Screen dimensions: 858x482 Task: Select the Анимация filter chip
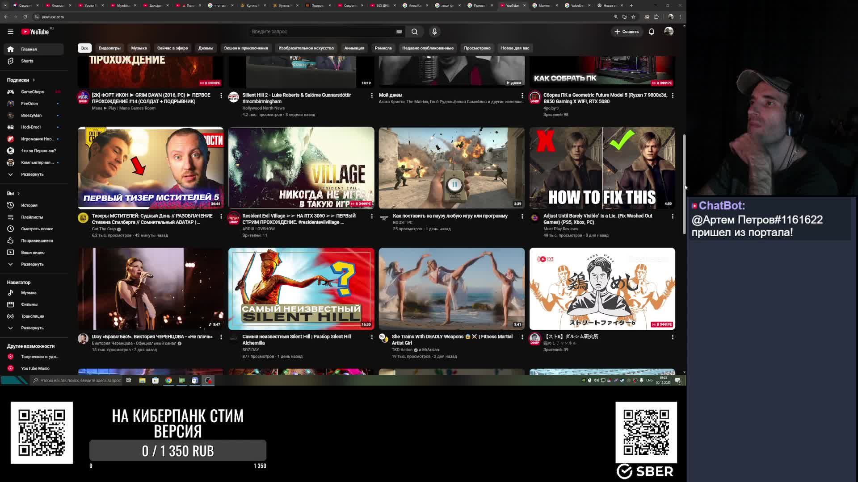click(354, 48)
